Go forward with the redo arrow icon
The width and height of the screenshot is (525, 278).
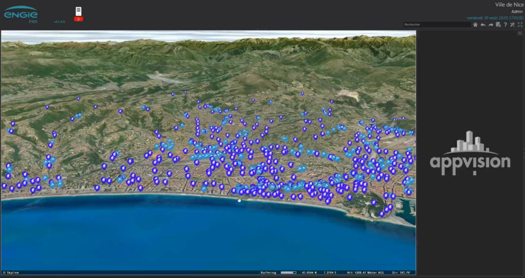(x=491, y=25)
